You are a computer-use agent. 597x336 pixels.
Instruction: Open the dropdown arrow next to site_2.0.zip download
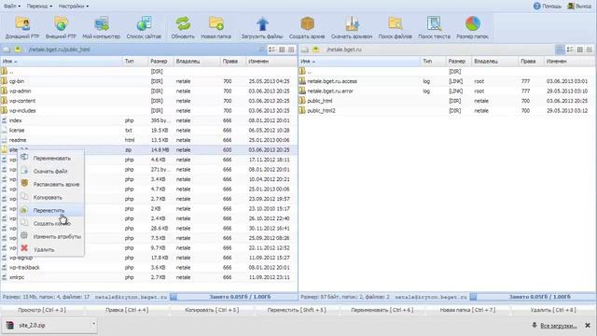coord(93,324)
